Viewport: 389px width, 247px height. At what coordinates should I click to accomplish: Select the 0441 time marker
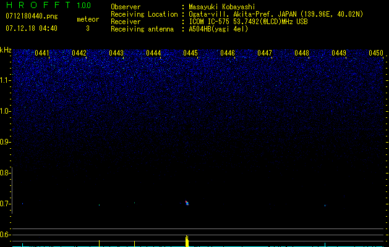click(42, 54)
